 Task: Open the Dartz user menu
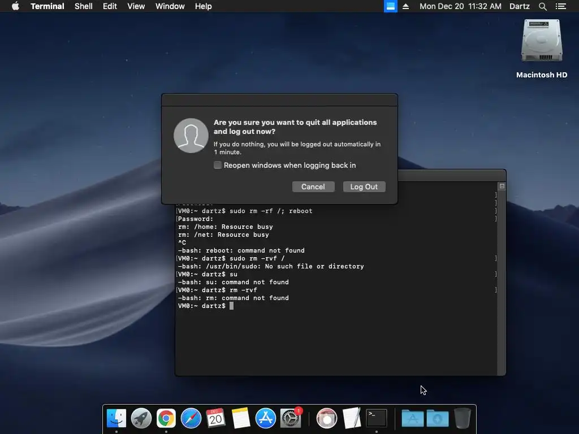[520, 6]
